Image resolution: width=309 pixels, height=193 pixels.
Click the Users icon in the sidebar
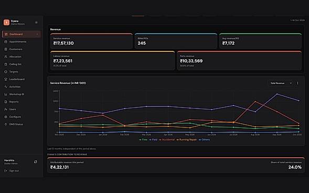6,109
